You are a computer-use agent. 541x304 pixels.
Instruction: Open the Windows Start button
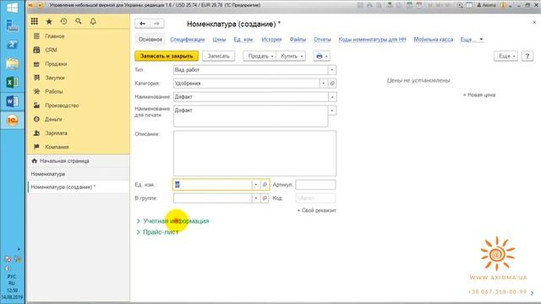click(x=12, y=8)
